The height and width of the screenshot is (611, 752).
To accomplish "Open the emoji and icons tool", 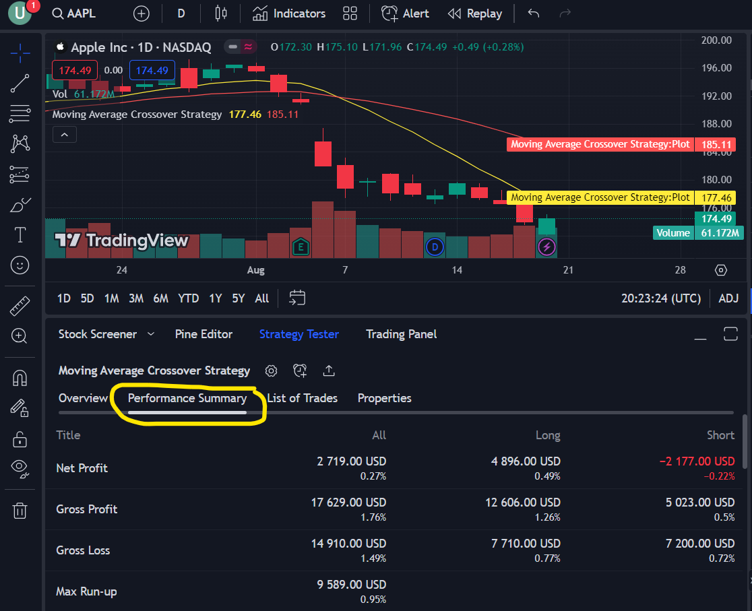I will [x=20, y=265].
